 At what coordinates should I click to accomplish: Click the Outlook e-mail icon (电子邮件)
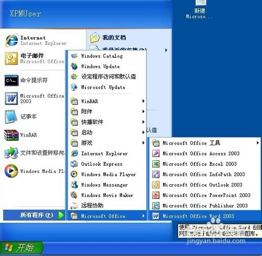[11, 59]
